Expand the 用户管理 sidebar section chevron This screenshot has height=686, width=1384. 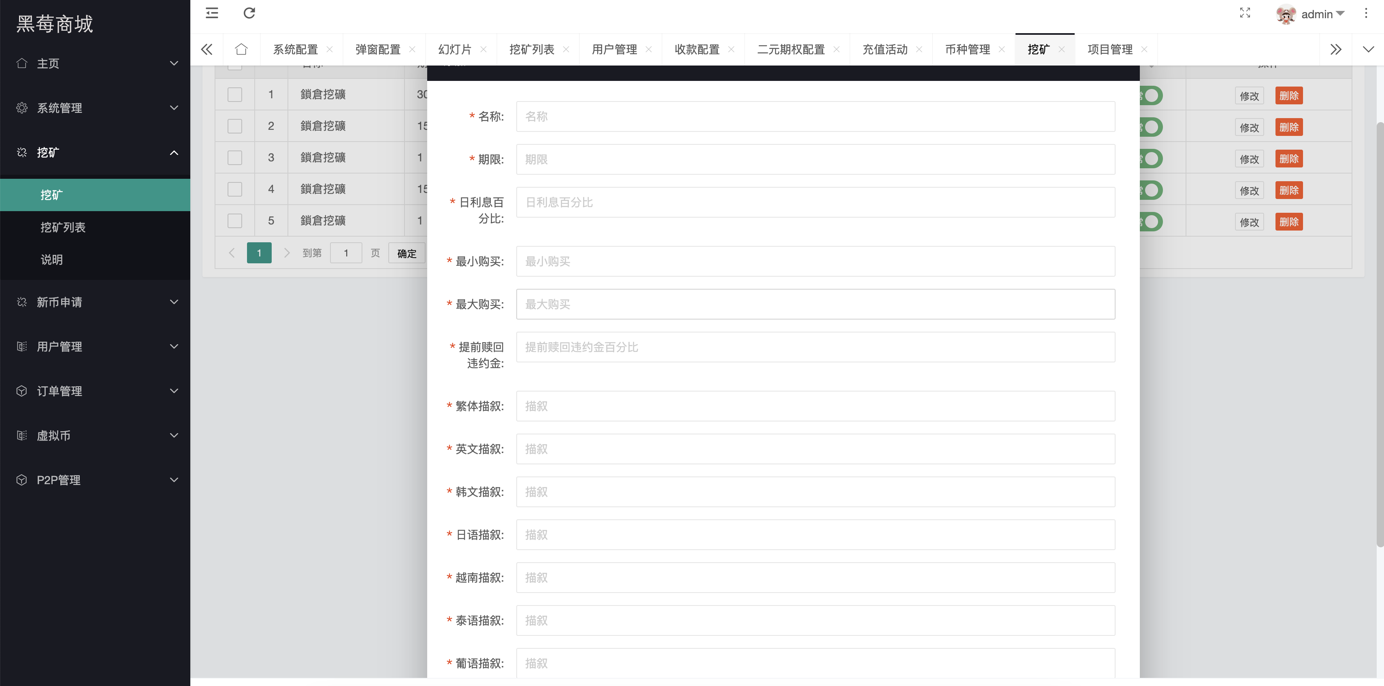[174, 346]
